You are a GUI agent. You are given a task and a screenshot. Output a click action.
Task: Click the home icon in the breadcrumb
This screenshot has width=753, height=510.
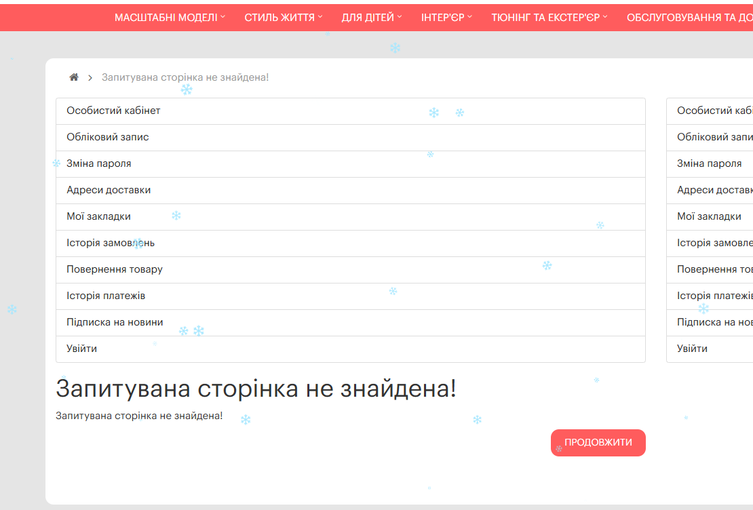pyautogui.click(x=74, y=77)
